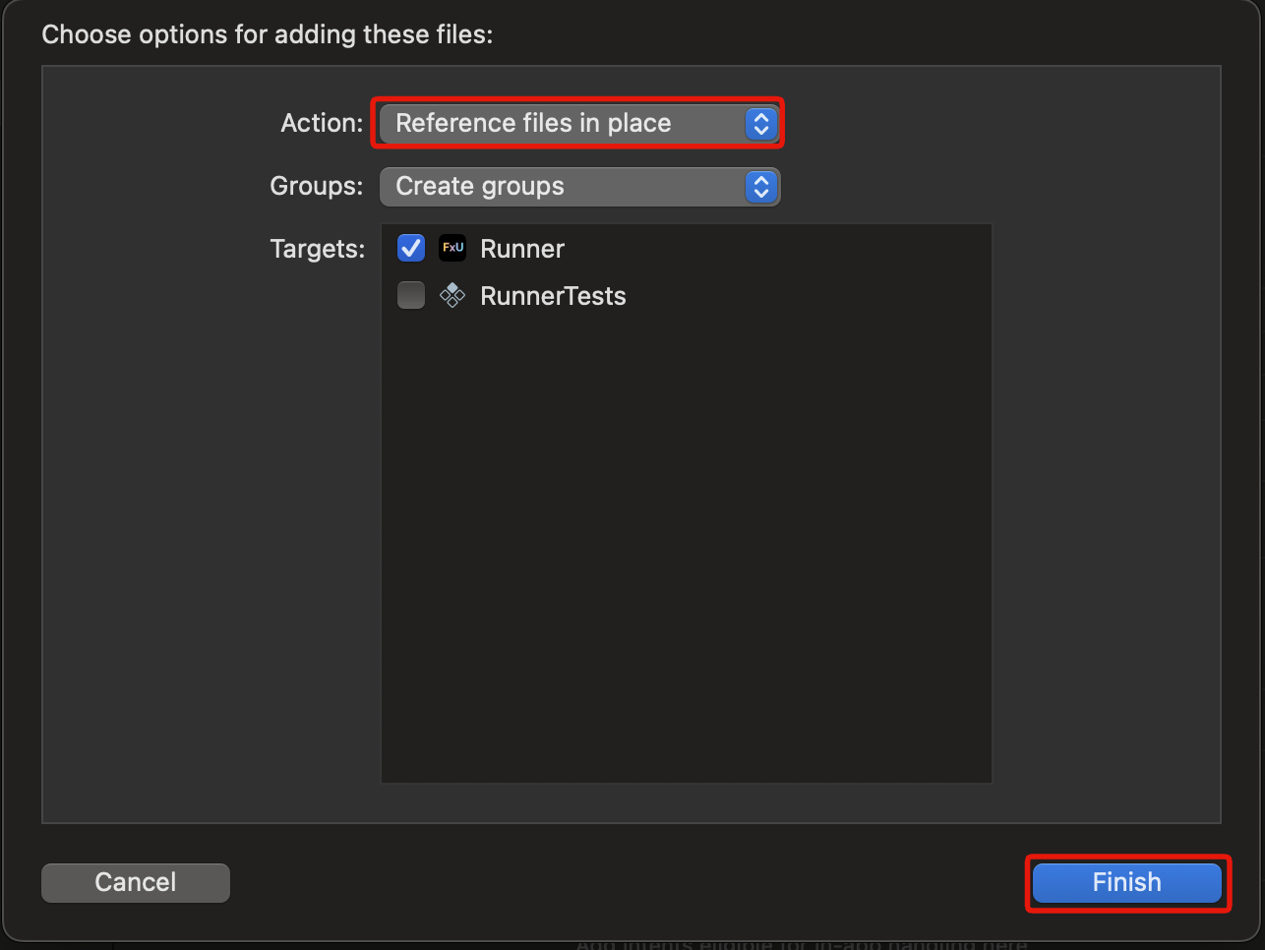Uncheck the Runner target checkbox
This screenshot has height=950, width=1265.
pyautogui.click(x=410, y=248)
